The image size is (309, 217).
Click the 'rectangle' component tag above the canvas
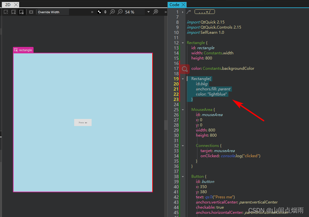23,50
